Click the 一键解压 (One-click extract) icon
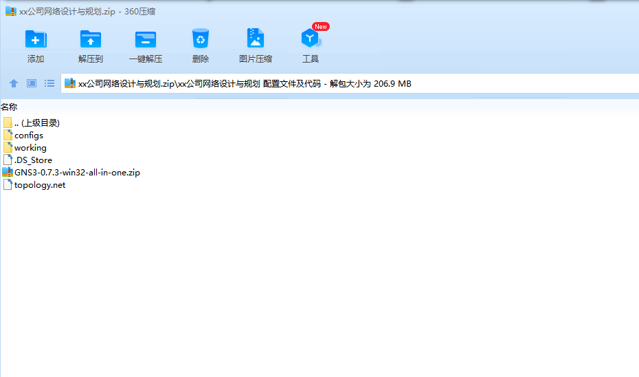 coord(146,40)
